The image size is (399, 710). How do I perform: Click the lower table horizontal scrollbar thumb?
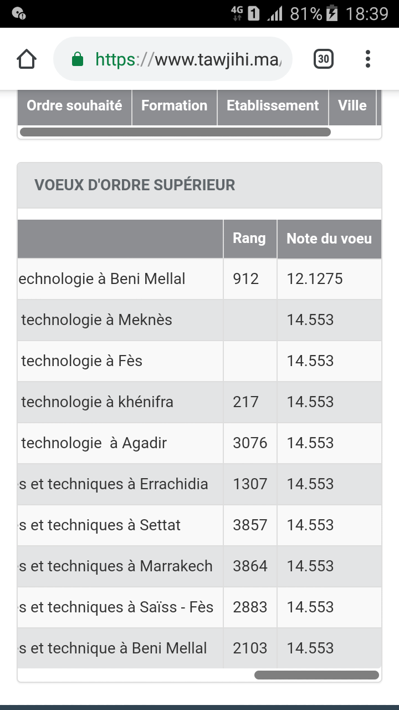tap(316, 675)
